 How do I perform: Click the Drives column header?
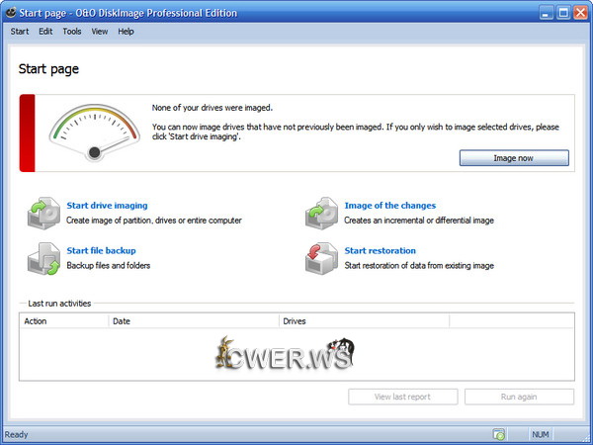tap(364, 321)
